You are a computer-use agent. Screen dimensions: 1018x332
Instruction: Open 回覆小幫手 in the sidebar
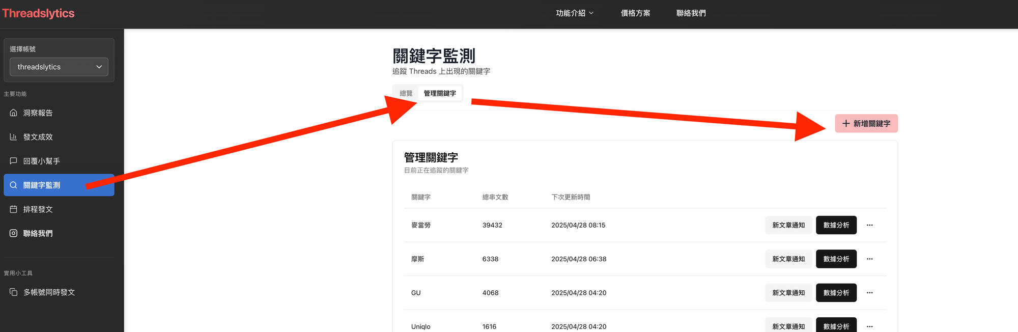[59, 161]
